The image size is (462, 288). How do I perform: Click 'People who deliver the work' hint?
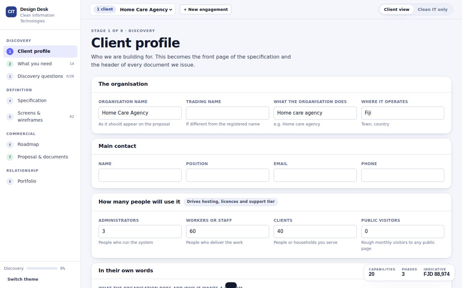[x=214, y=242]
